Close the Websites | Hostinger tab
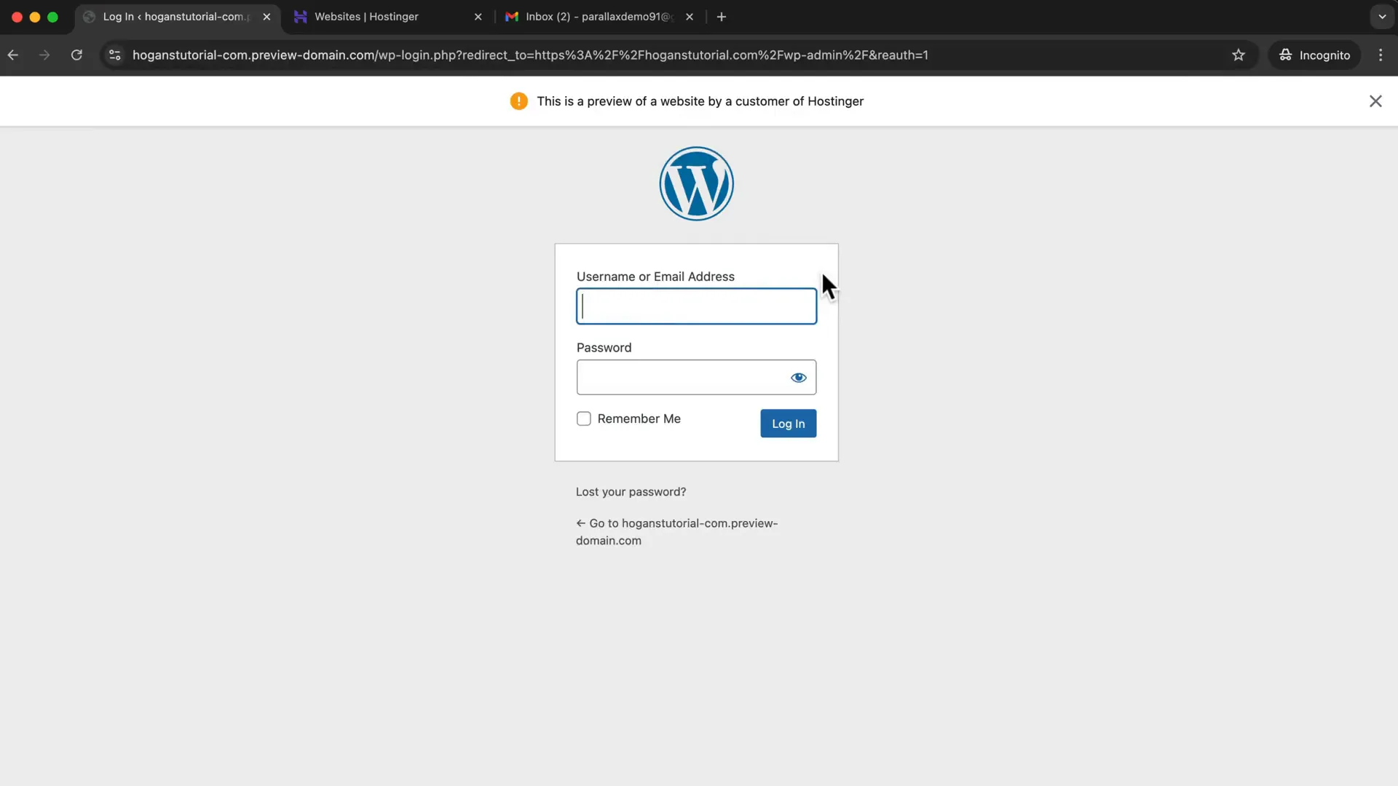Viewport: 1398px width, 786px height. (x=478, y=17)
